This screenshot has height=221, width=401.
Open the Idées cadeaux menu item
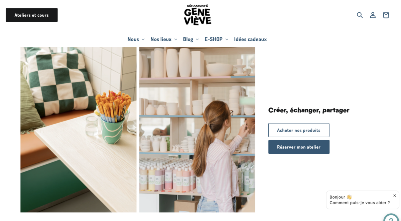coord(250,39)
